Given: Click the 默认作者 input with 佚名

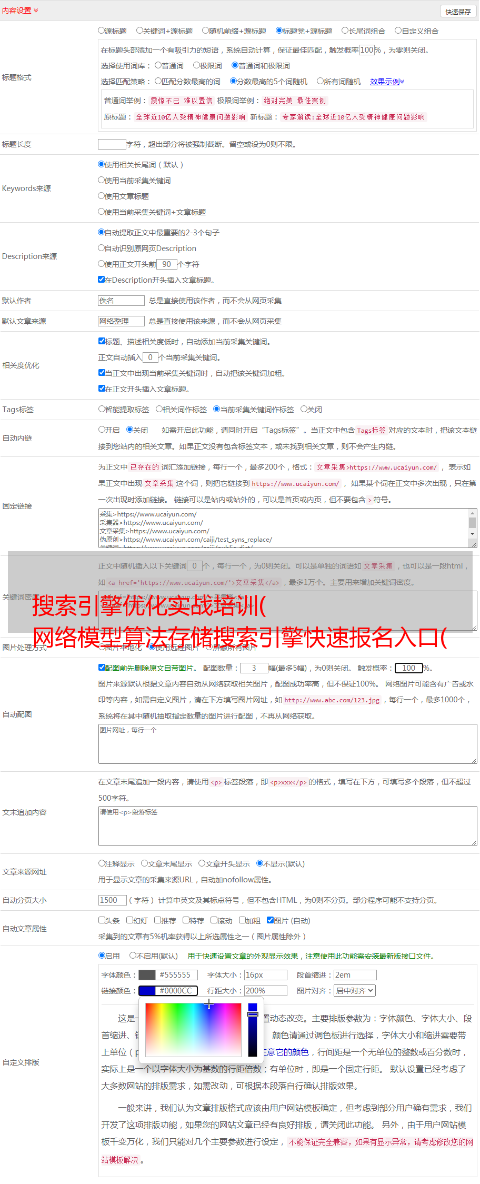Looking at the screenshot, I should tap(121, 301).
